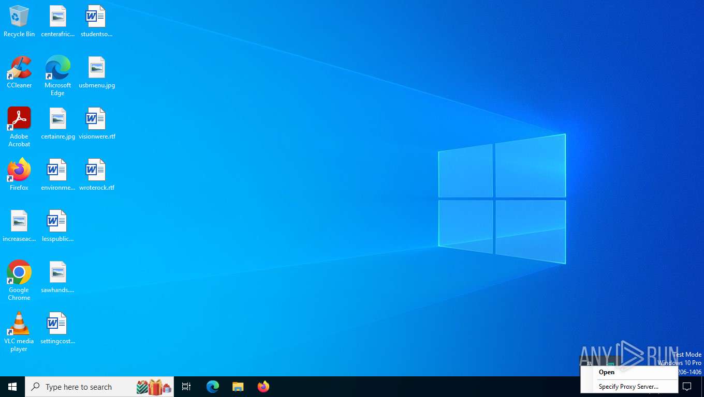Click the Show desktop strip at taskbar end
Image resolution: width=704 pixels, height=397 pixels.
pos(702,387)
